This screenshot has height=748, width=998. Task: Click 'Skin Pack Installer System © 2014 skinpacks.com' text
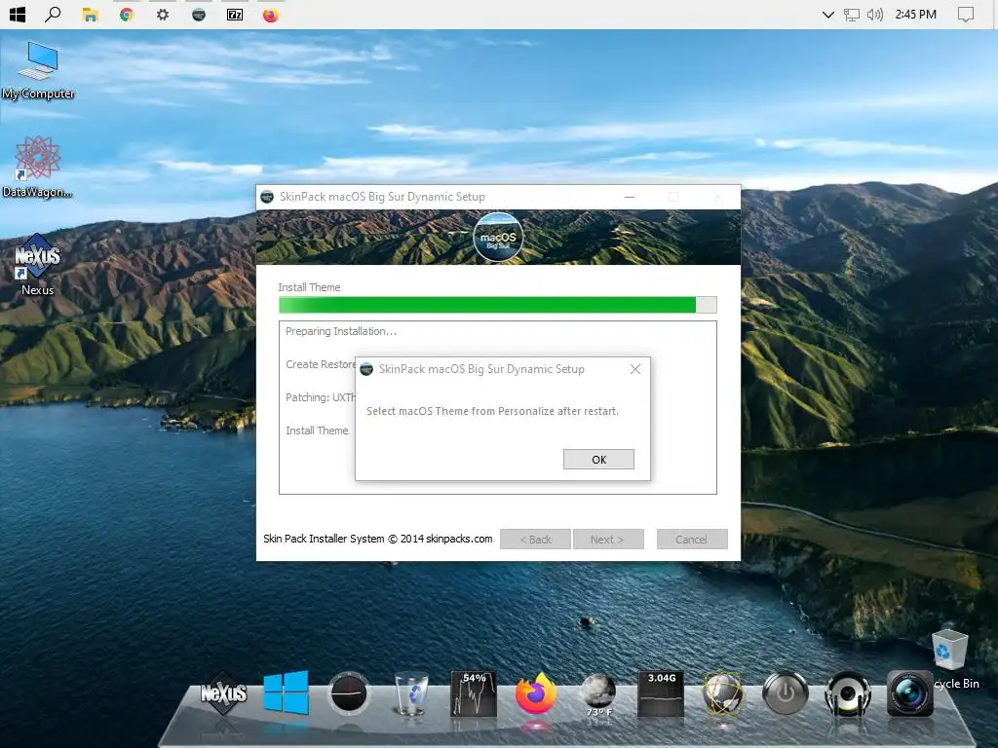[377, 539]
